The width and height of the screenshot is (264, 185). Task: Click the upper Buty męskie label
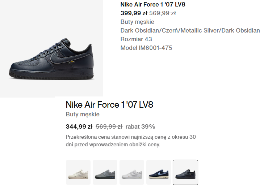(x=137, y=22)
